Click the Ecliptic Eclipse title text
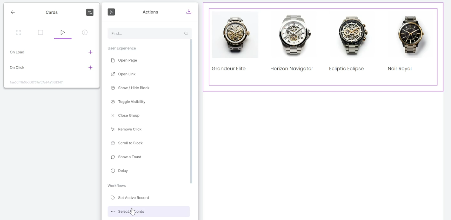 (x=346, y=69)
